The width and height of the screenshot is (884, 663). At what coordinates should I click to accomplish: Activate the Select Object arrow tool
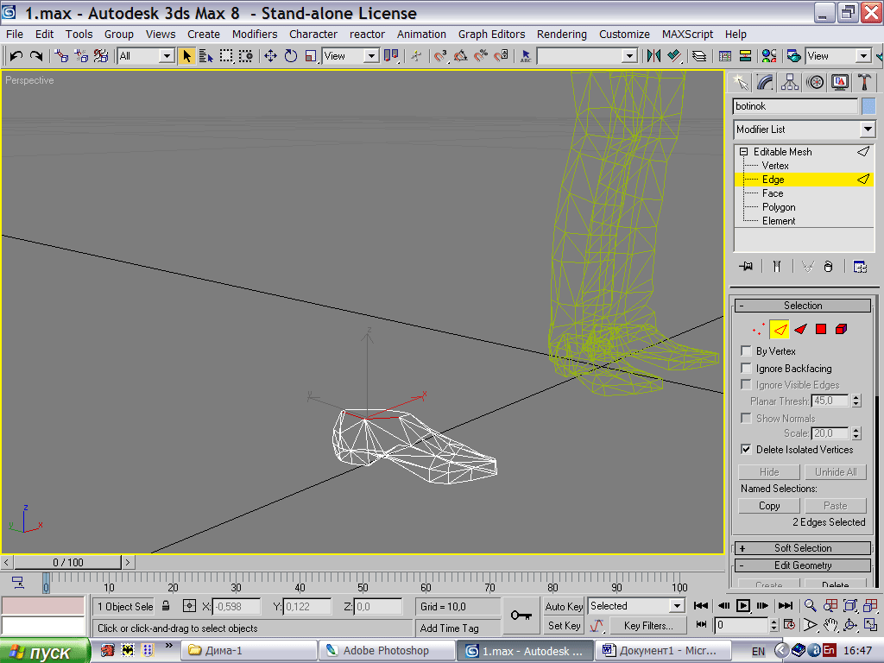point(186,56)
